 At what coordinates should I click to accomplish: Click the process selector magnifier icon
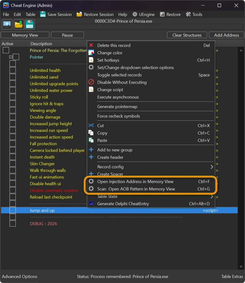[7, 24]
